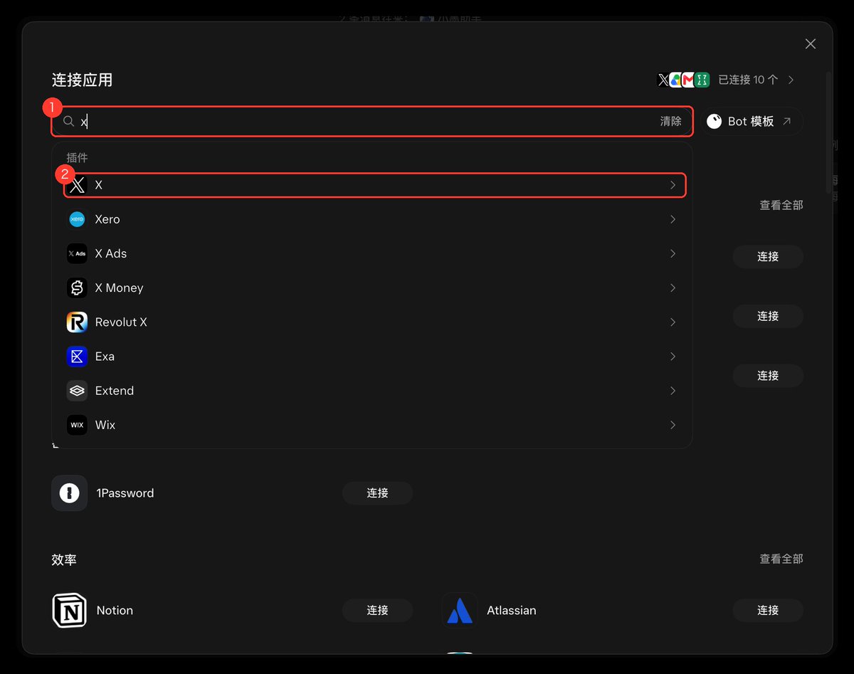This screenshot has height=674, width=854.
Task: Expand the X Money row chevron
Action: click(x=673, y=288)
